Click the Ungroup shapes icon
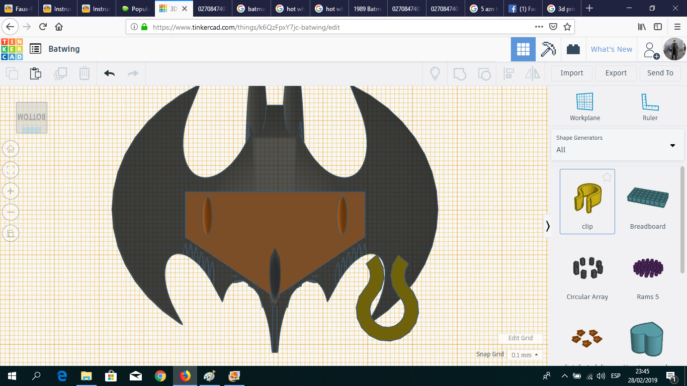687x386 pixels. tap(484, 73)
